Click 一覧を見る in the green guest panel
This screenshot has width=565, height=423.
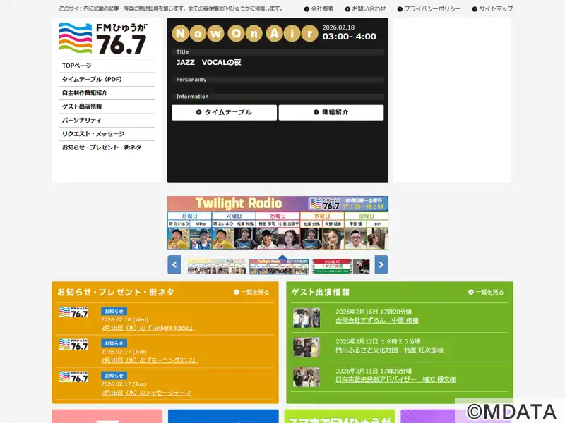pyautogui.click(x=486, y=293)
